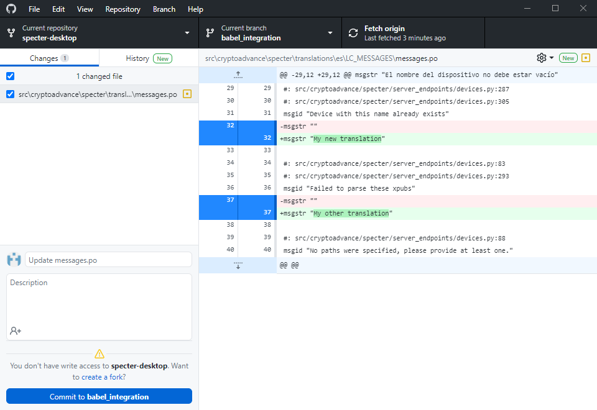Click the modified-file status icon in diff header
Viewport: 597px width, 410px height.
click(586, 58)
